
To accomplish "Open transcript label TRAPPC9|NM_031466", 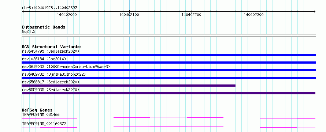I will [41, 114].
